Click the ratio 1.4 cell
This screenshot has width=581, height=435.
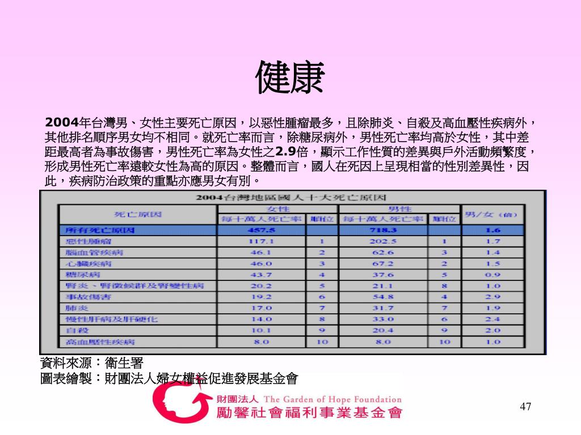pos(493,252)
